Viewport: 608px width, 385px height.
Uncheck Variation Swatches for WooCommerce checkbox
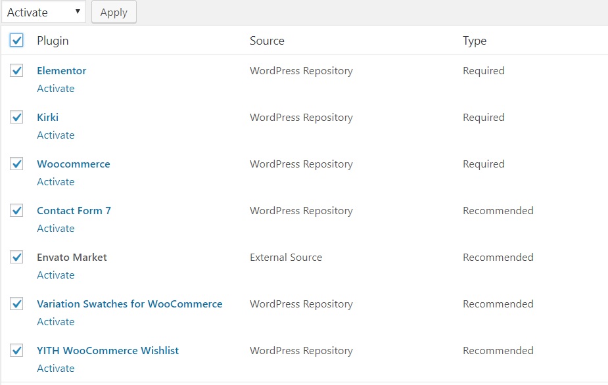[x=16, y=304]
